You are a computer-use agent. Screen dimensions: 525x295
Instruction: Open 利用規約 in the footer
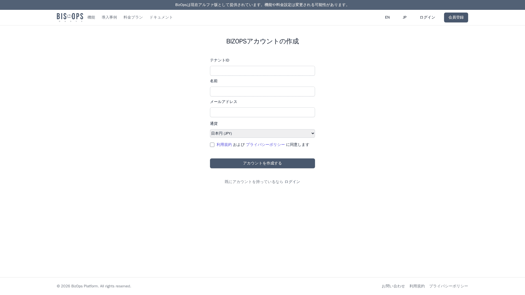tap(417, 286)
